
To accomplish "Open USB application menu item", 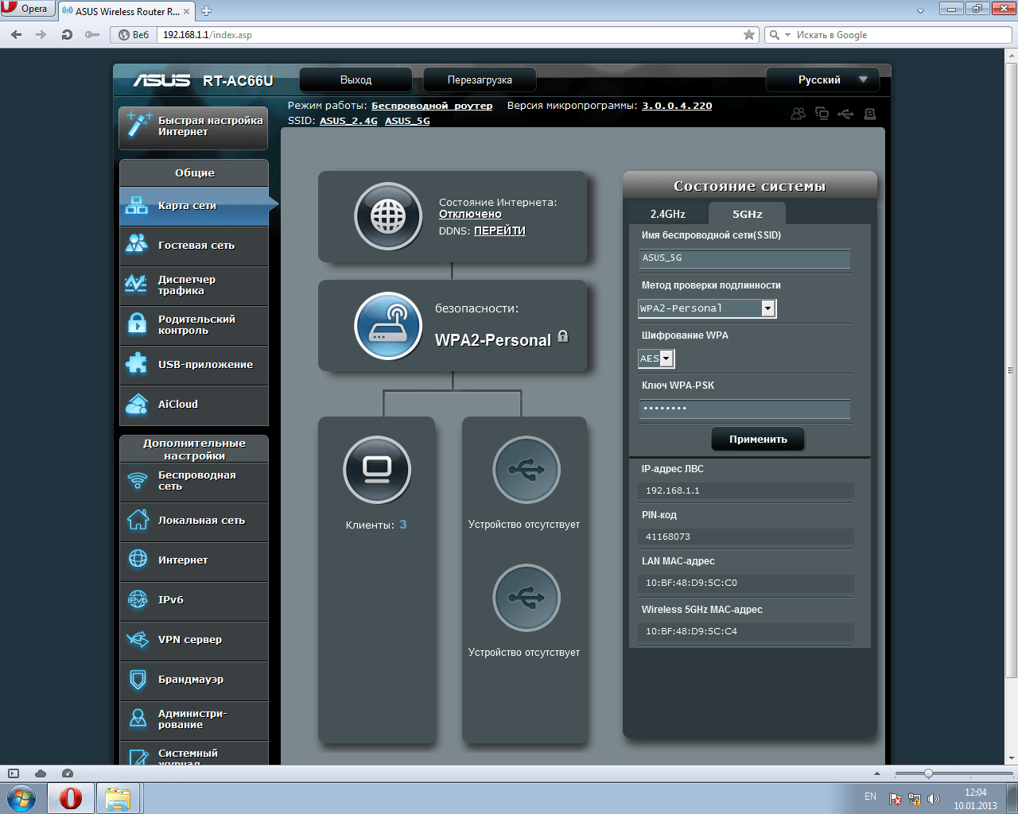I will click(x=194, y=365).
